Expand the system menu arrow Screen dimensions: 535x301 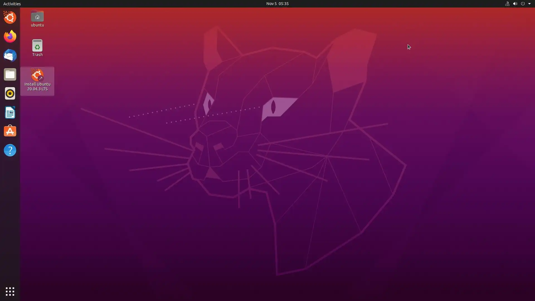click(x=529, y=4)
